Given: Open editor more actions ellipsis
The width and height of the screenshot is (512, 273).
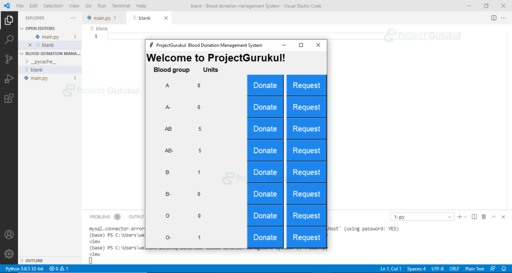Looking at the screenshot, I should click(503, 18).
